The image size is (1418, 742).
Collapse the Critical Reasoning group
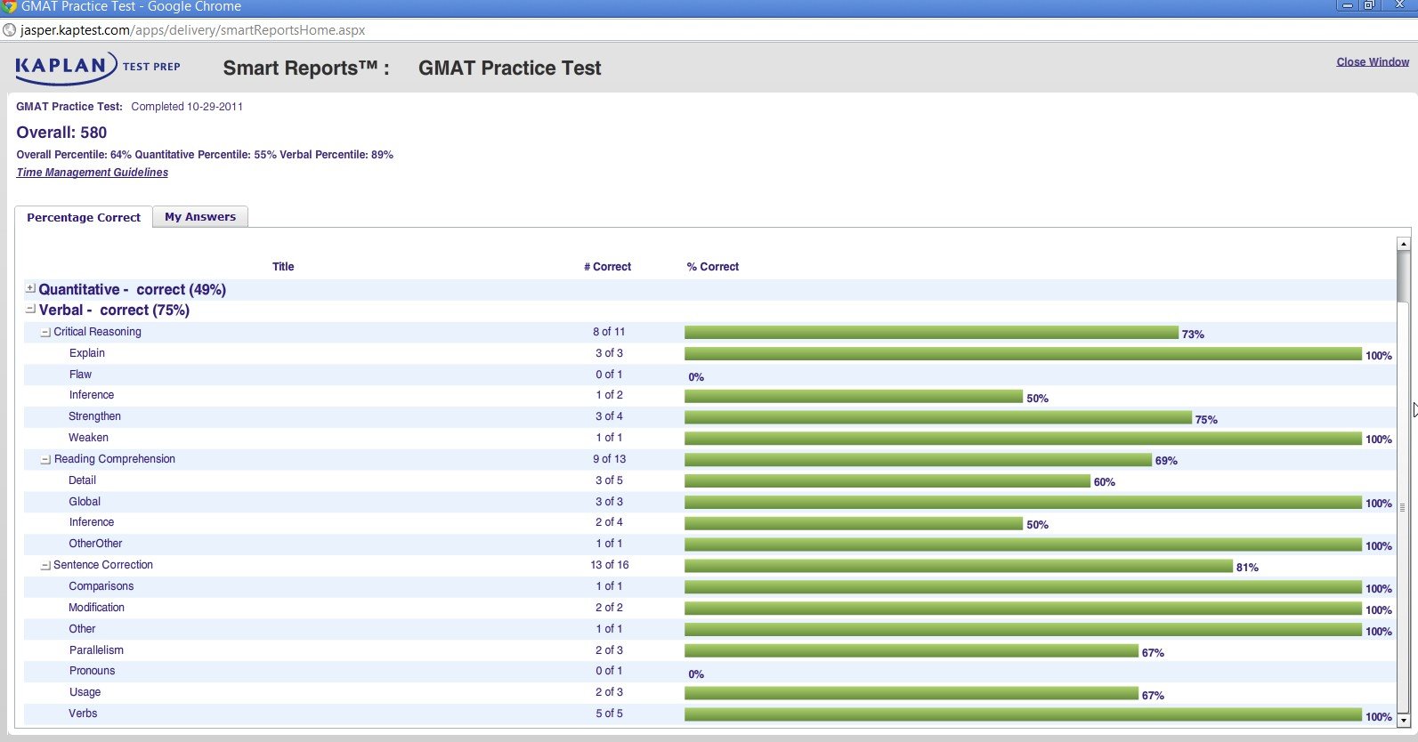coord(45,333)
